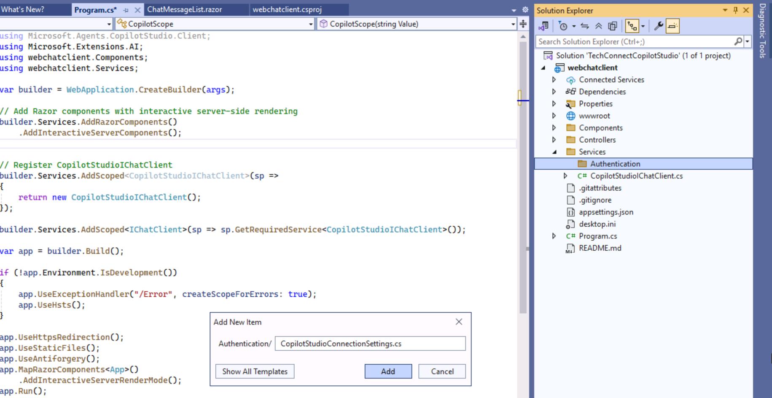Click the code editor vertical scrollbar thumb
This screenshot has width=772, height=398.
click(x=523, y=177)
